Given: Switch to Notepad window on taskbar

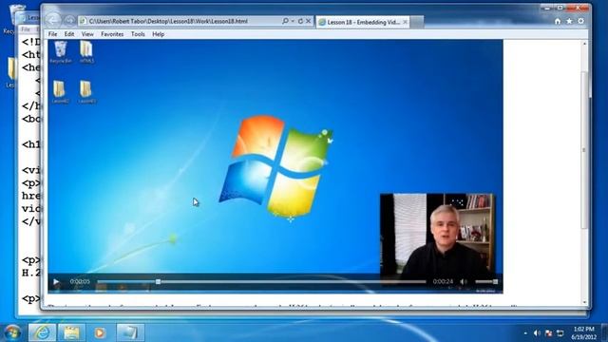Looking at the screenshot, I should pyautogui.click(x=129, y=332).
